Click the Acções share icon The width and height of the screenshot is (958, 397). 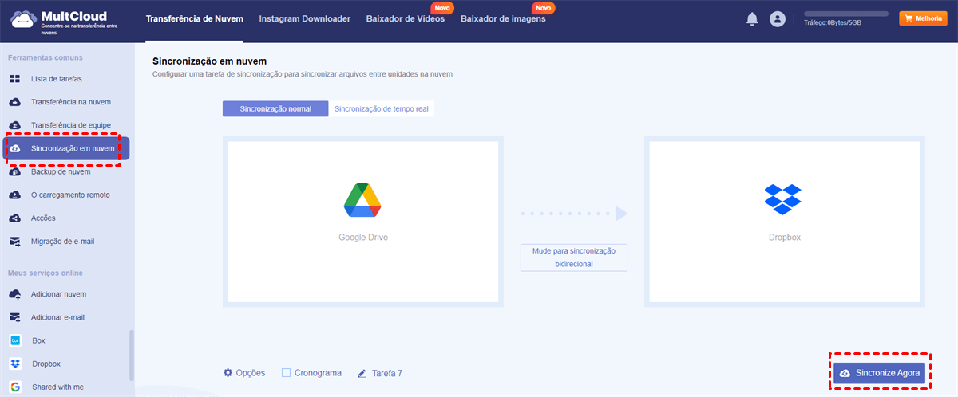coord(15,218)
